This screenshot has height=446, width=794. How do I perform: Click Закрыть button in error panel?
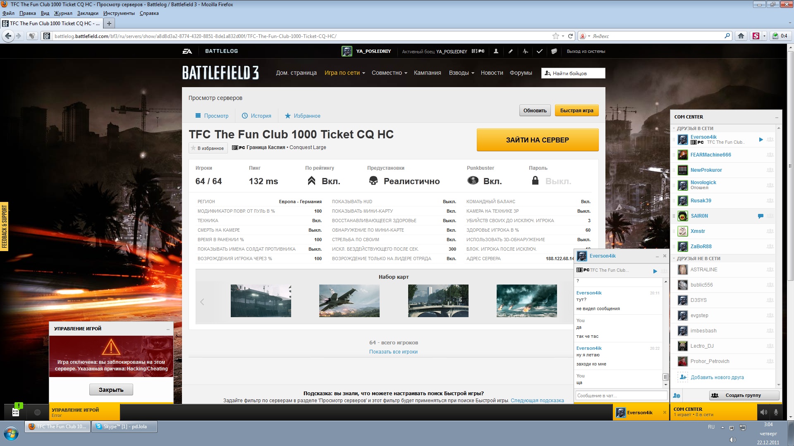(111, 389)
